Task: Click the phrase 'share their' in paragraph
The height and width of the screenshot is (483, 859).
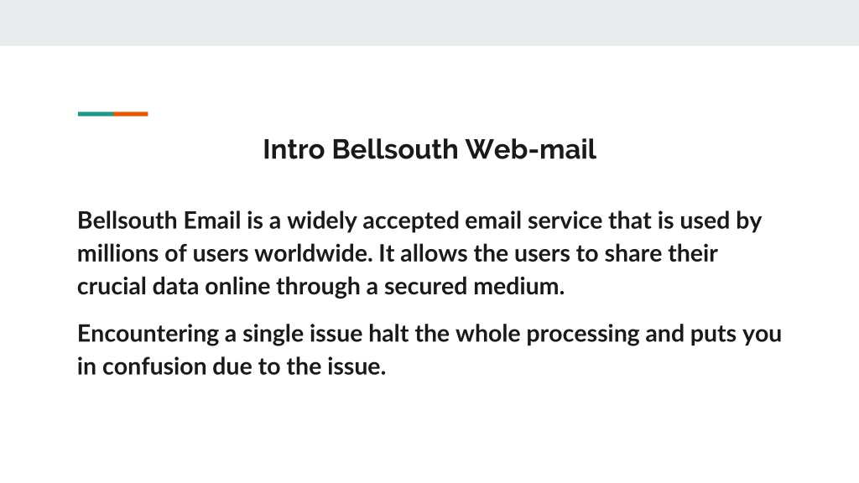Action: coord(661,253)
